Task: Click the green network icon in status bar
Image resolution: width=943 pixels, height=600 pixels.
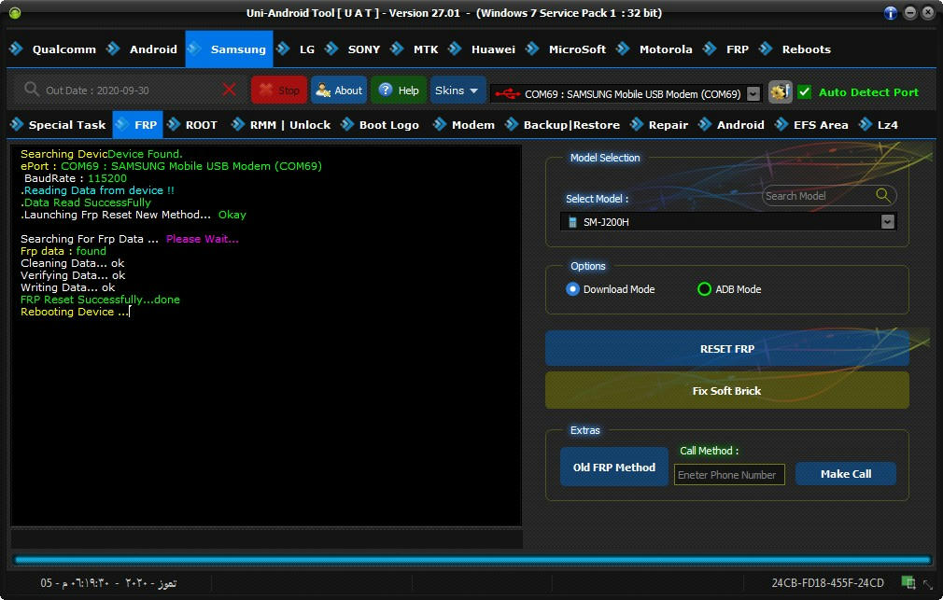Action: coord(908,582)
